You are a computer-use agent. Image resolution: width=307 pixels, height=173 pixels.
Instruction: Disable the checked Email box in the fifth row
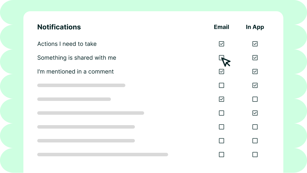(222, 99)
